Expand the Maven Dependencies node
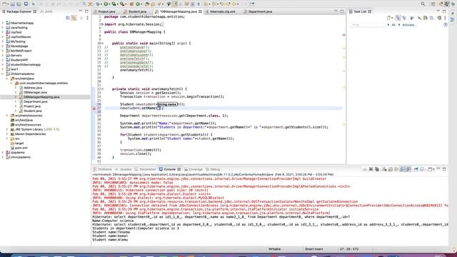Screen dimensions: 457x257 click(x=7, y=134)
